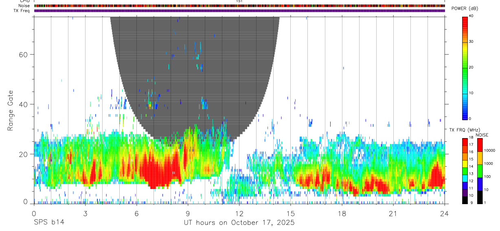Click the cyan segment of TX FRQ bar

[465, 178]
